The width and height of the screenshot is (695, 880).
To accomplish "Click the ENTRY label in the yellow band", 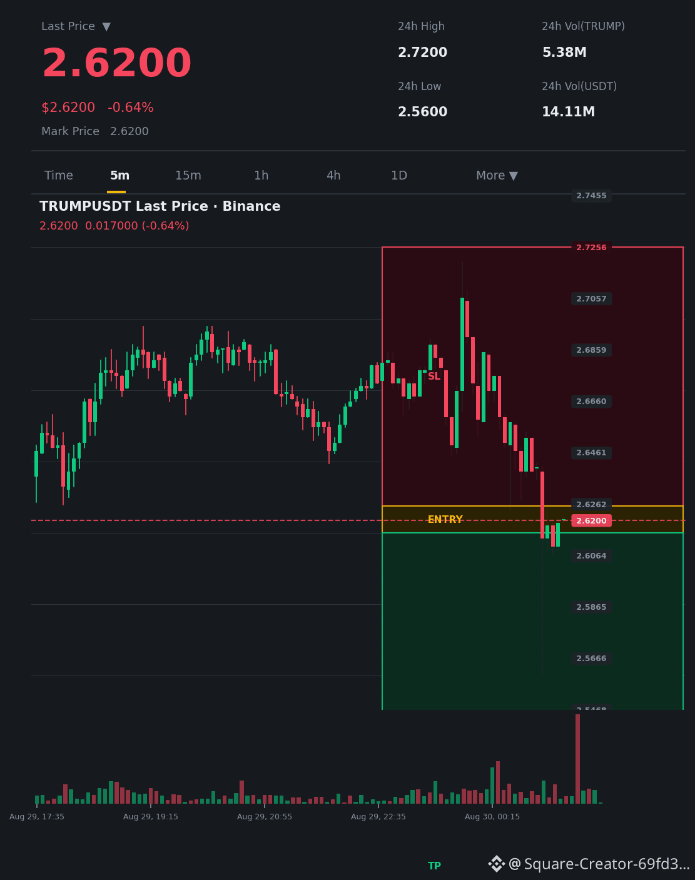I will [x=445, y=520].
